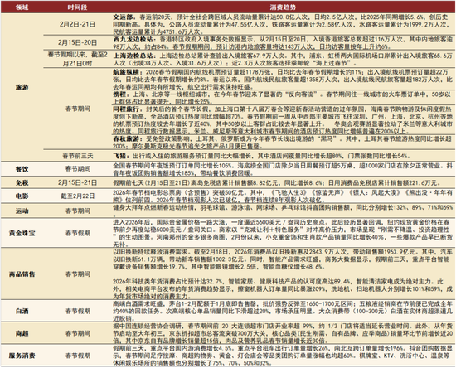The image size is (456, 368).
Task: Click the 2月2日-21日 time cell
Action: point(77,24)
